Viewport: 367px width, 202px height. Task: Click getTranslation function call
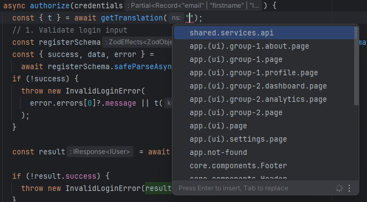pyautogui.click(x=132, y=18)
